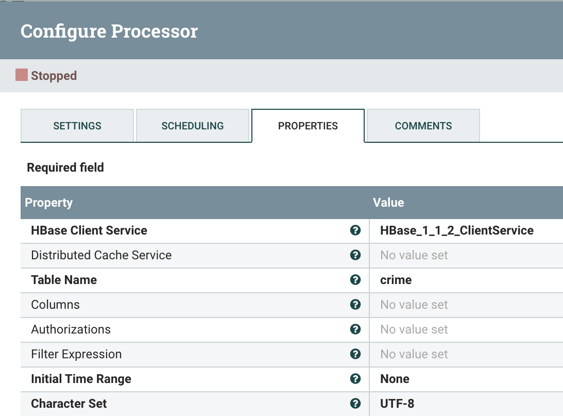563x416 pixels.
Task: Click help icon for Authorizations property
Action: coord(355,329)
